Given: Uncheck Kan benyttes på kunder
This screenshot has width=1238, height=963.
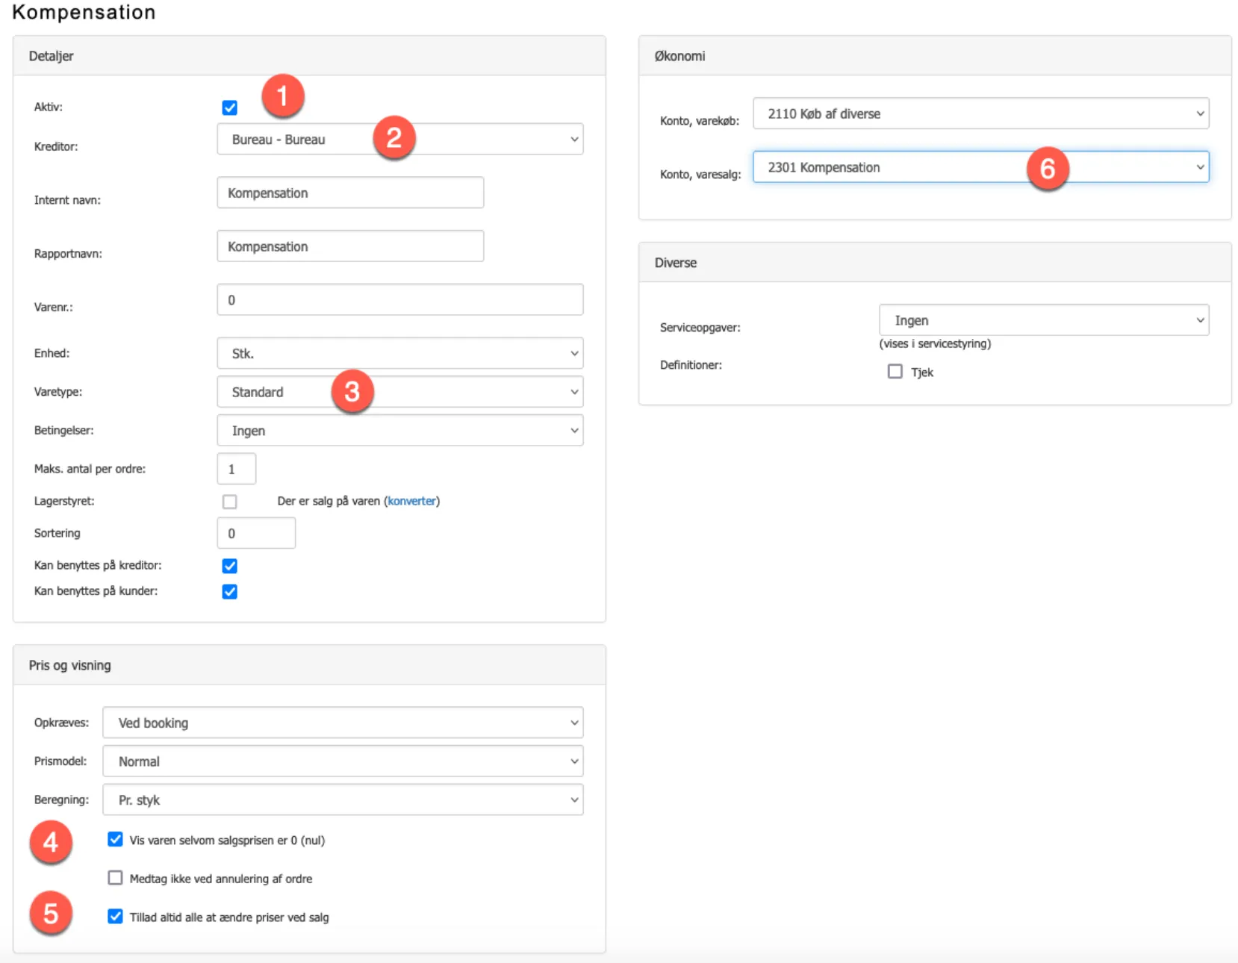Looking at the screenshot, I should [x=230, y=591].
